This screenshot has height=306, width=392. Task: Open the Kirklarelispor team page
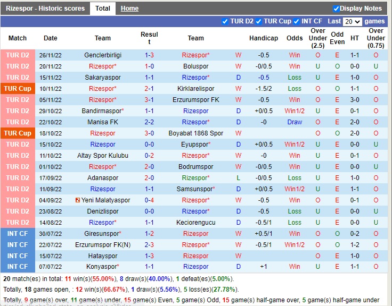pyautogui.click(x=195, y=89)
